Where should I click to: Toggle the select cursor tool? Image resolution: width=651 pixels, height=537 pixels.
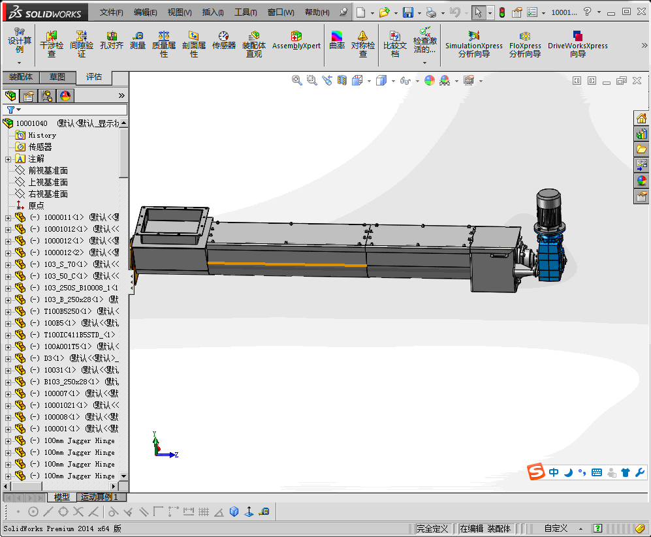coord(478,12)
